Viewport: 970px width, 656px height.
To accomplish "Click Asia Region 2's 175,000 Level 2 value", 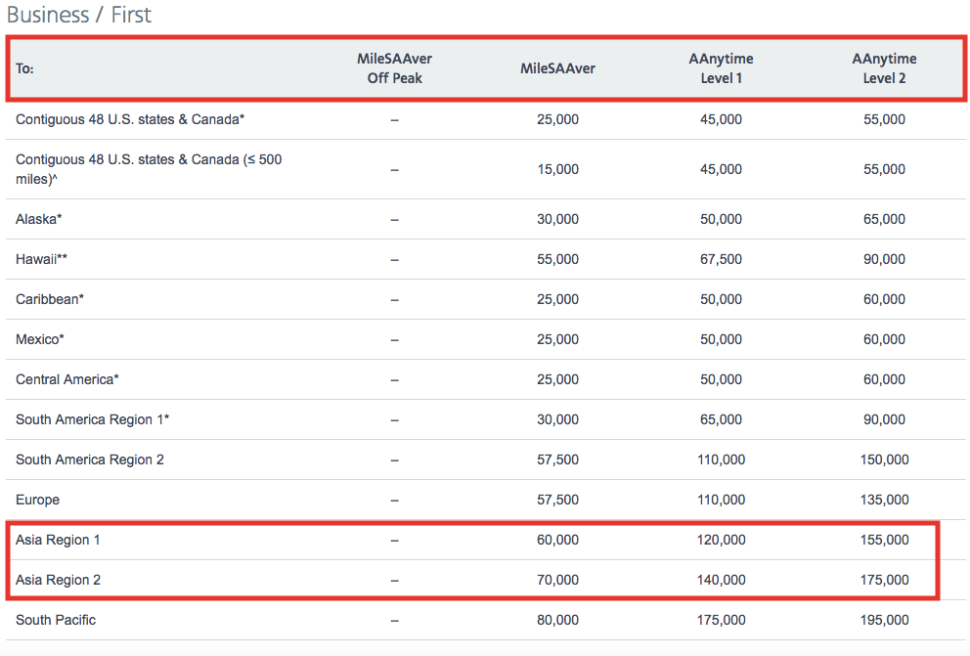I will [x=885, y=581].
